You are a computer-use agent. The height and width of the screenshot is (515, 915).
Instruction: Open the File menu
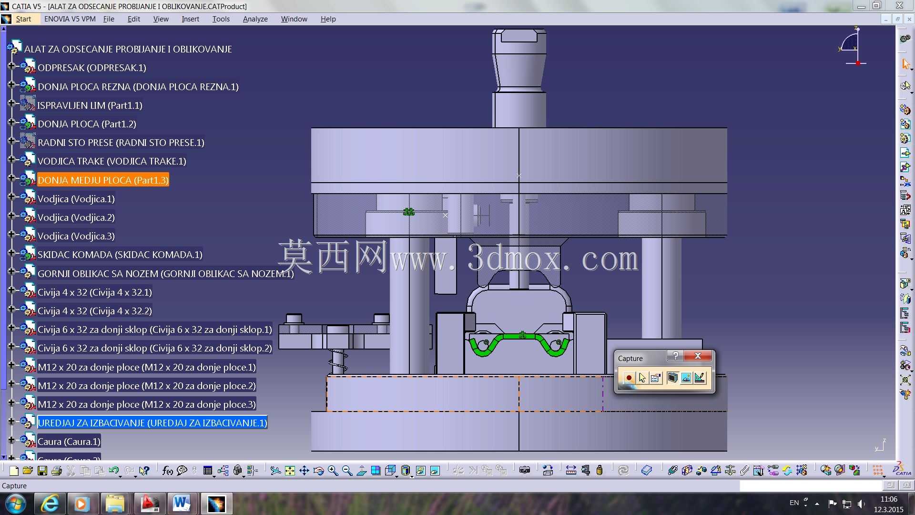click(109, 19)
